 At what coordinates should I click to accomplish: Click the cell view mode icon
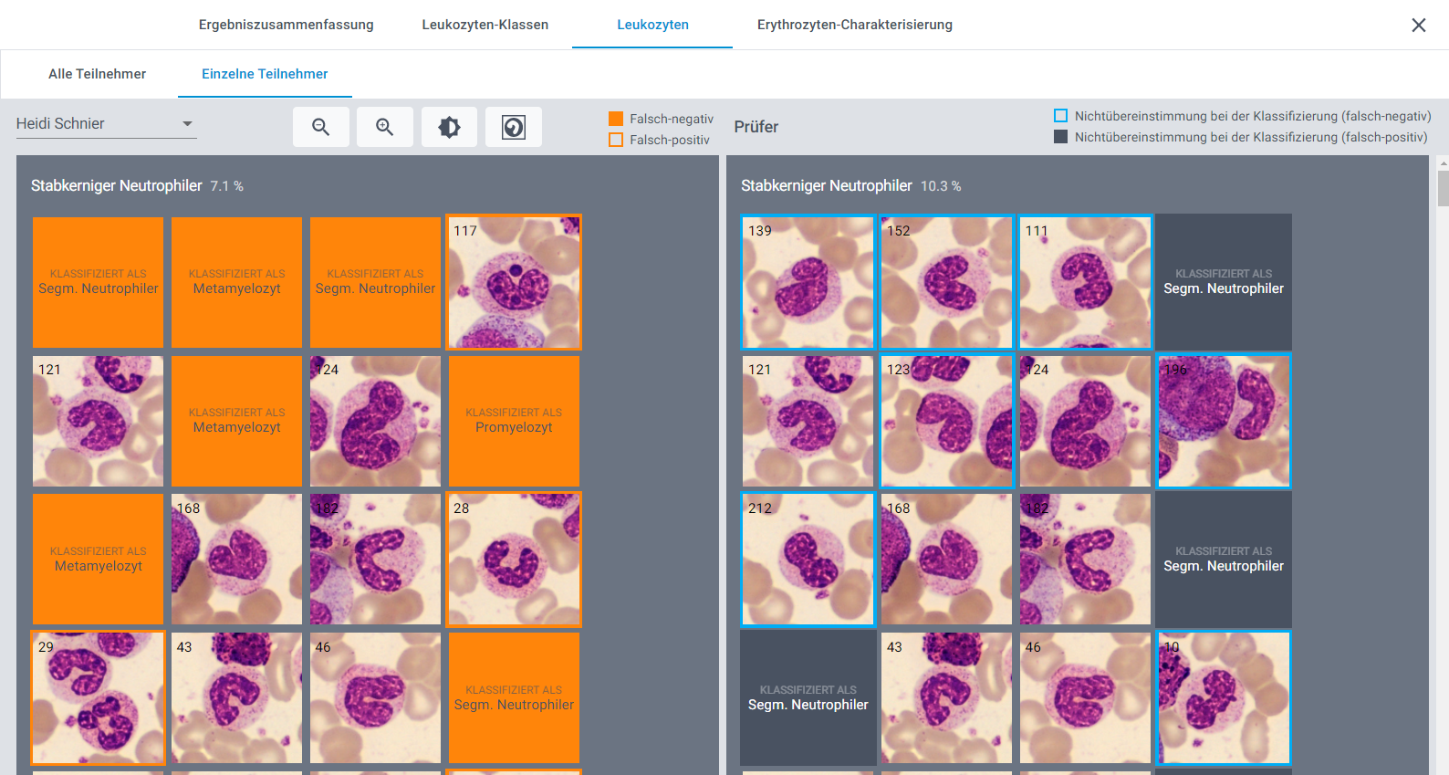[513, 127]
